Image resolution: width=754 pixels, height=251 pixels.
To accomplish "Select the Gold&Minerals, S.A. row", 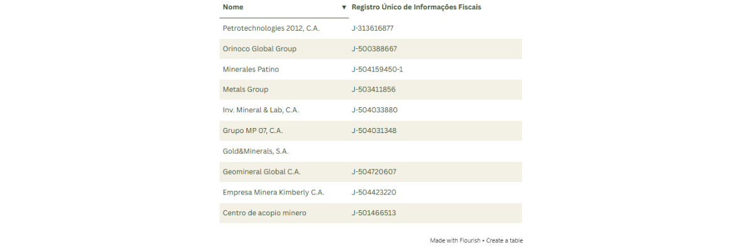I will coord(256,151).
